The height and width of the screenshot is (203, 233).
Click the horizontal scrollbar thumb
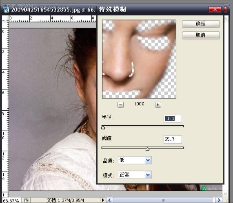tap(163, 200)
